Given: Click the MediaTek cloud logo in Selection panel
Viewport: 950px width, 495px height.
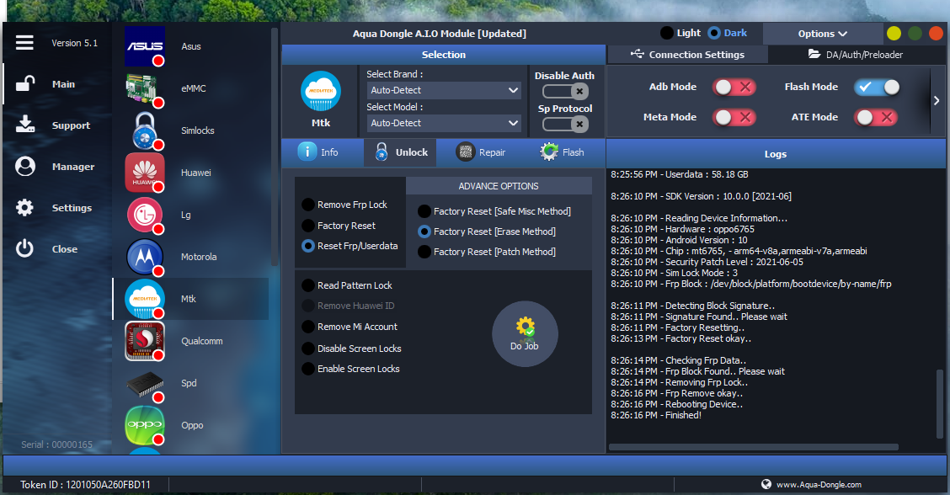Looking at the screenshot, I should [x=321, y=91].
